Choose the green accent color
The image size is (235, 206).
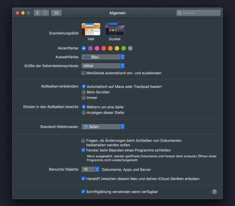click(124, 48)
